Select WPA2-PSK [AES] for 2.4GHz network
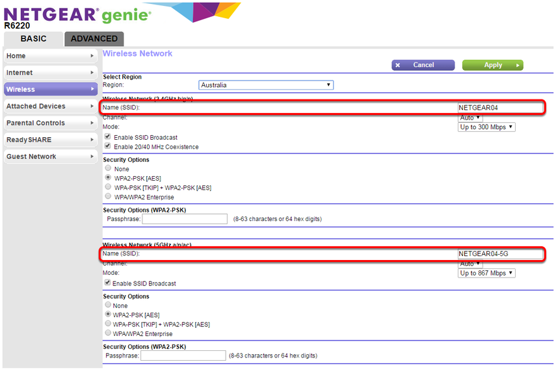This screenshot has height=375, width=556. (108, 177)
